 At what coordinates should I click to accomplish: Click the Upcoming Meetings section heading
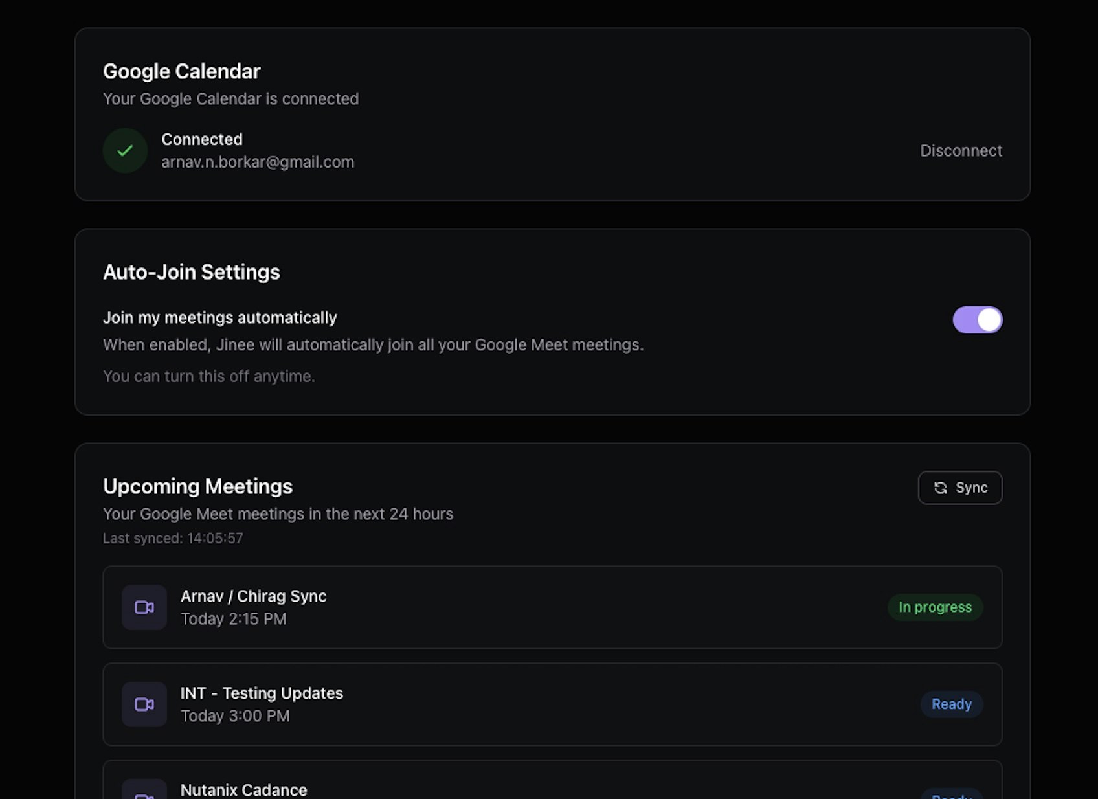point(197,486)
